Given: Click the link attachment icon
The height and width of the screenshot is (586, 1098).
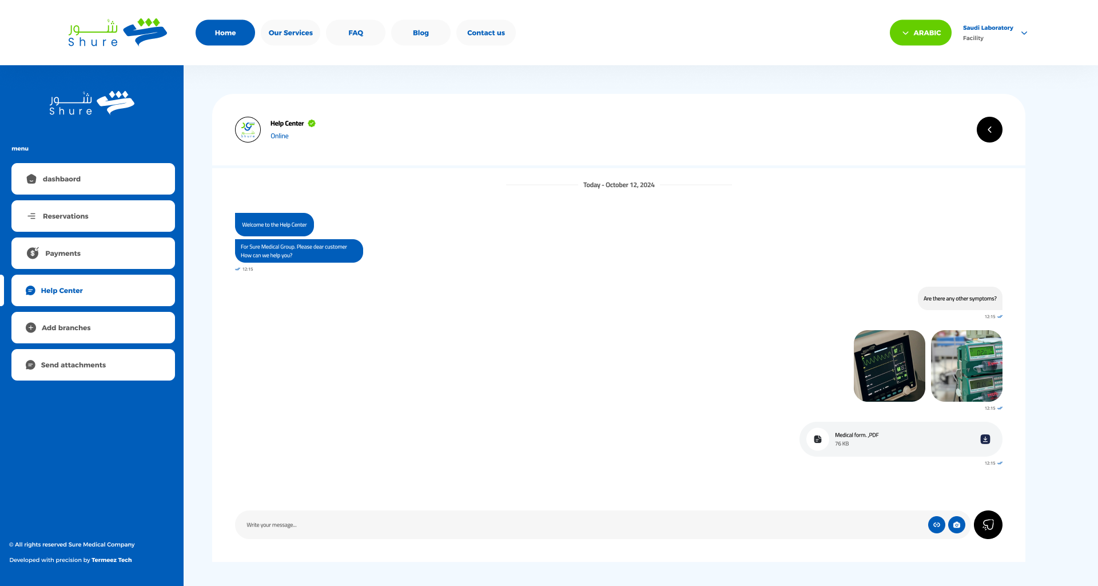Looking at the screenshot, I should click(936, 525).
